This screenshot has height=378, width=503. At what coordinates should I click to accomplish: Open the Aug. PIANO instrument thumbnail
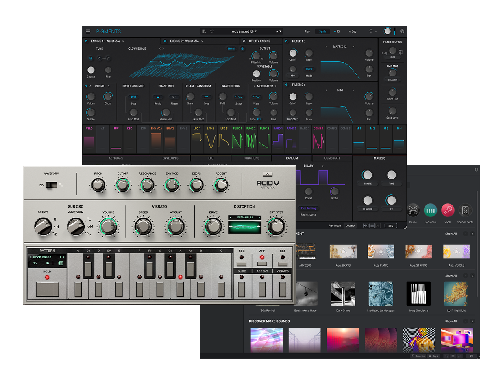(381, 252)
